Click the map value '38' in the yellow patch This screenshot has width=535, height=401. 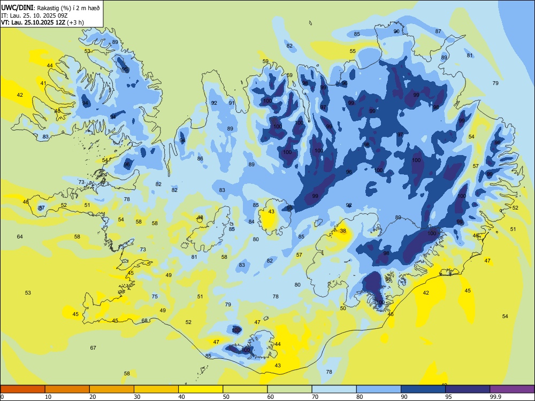(343, 231)
